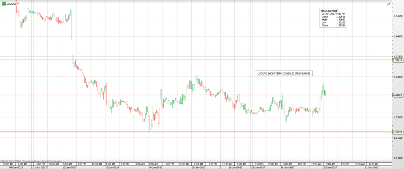The width and height of the screenshot is (404, 169).
Task: Select the USDCAD (Bid) OHLC data box
Action: [x=333, y=18]
